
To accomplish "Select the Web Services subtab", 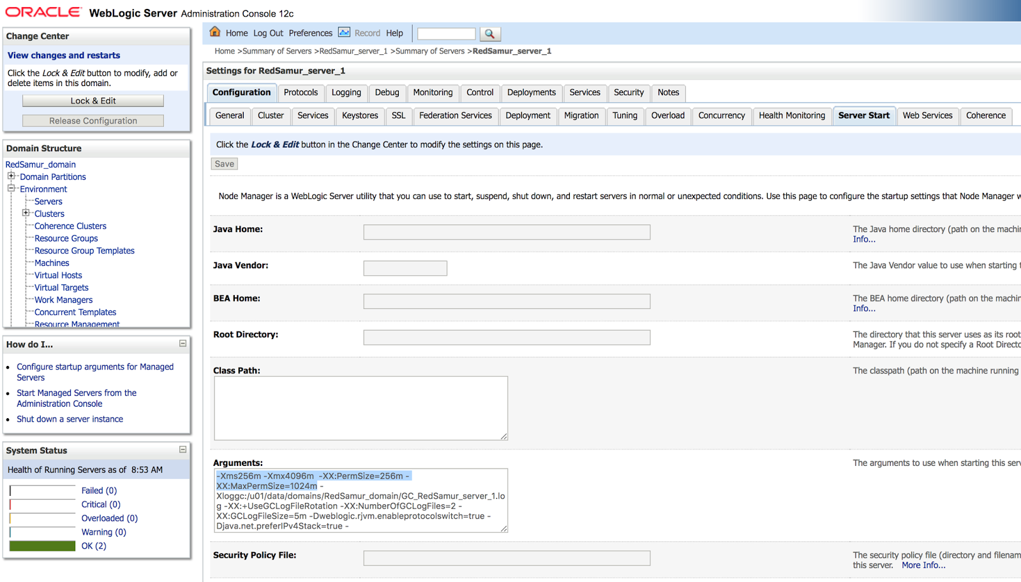I will [927, 115].
